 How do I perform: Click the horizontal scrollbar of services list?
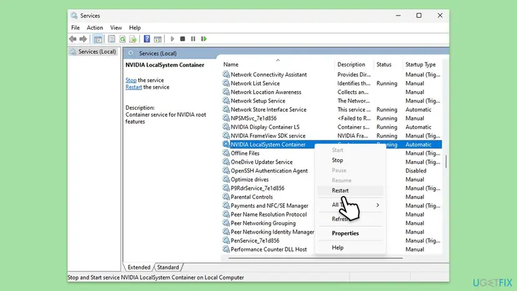tap(315, 258)
